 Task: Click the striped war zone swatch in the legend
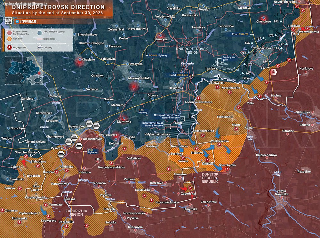9,39
